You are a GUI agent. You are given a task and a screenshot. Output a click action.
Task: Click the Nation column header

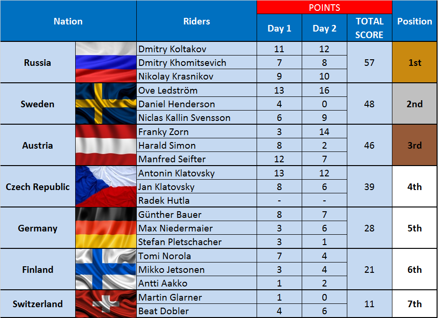pos(68,21)
